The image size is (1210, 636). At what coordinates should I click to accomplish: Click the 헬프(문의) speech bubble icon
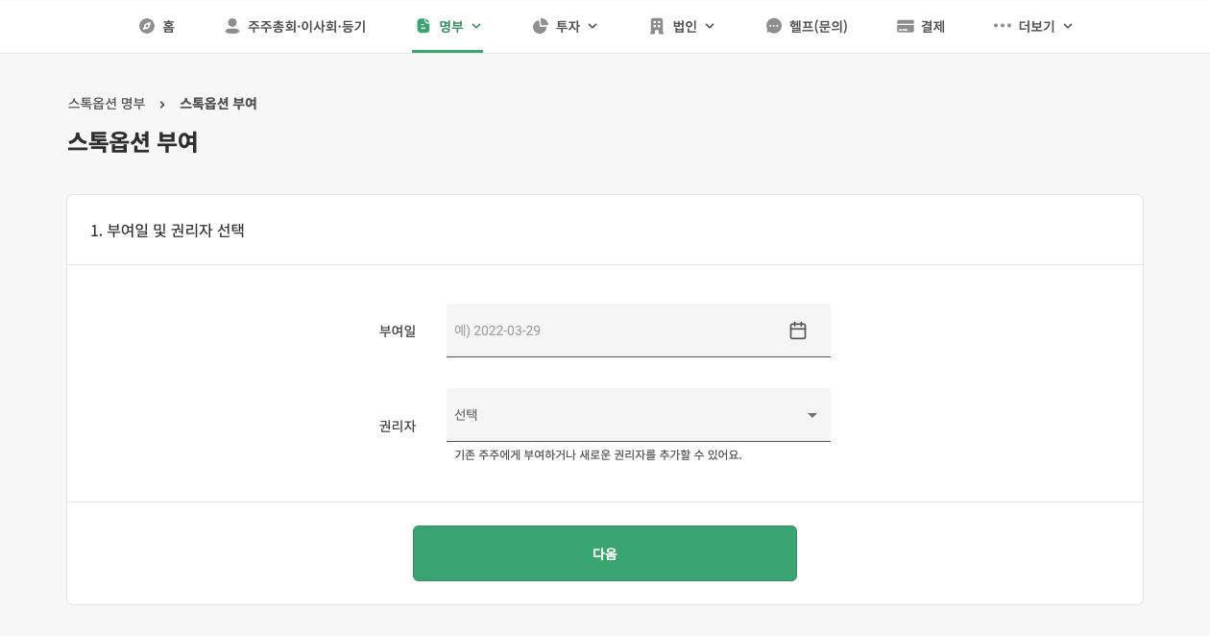coord(774,26)
